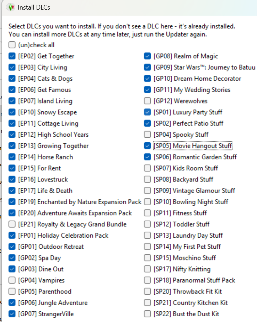This screenshot has height=322, width=257.
Task: Check [SP04] Spooky Stuff
Action: 147,134
